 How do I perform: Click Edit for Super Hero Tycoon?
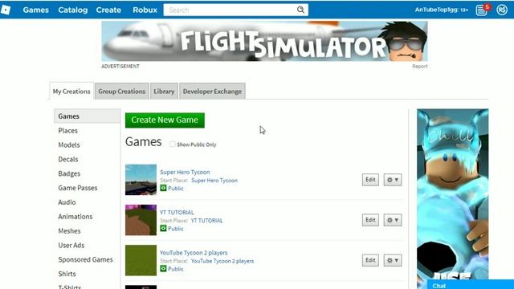(370, 180)
